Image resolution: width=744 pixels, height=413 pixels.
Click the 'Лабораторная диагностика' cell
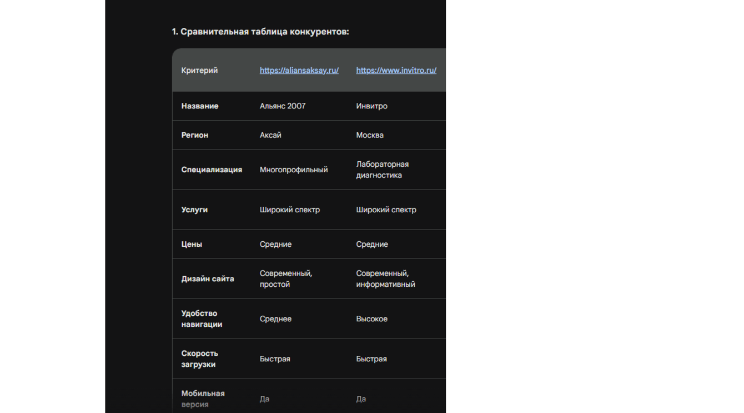click(x=382, y=170)
